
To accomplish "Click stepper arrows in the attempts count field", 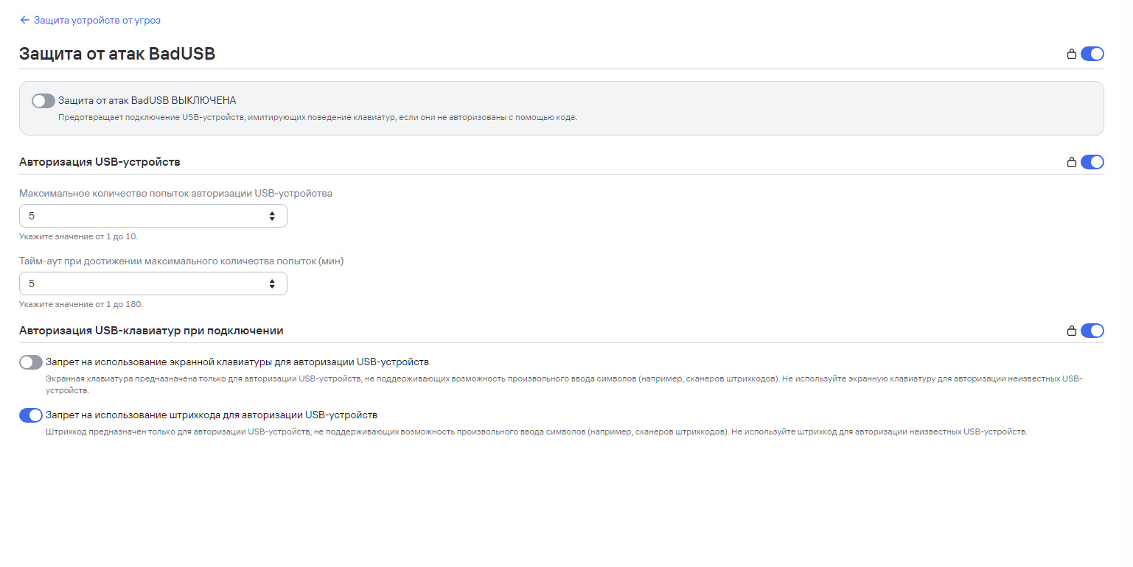I will click(x=272, y=216).
